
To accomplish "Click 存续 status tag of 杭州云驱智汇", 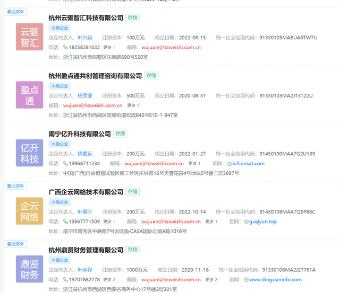I will [132, 17].
